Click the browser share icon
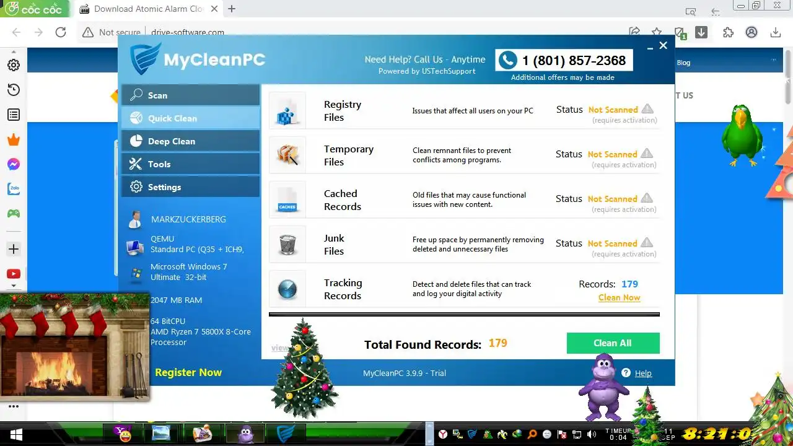 click(x=634, y=32)
